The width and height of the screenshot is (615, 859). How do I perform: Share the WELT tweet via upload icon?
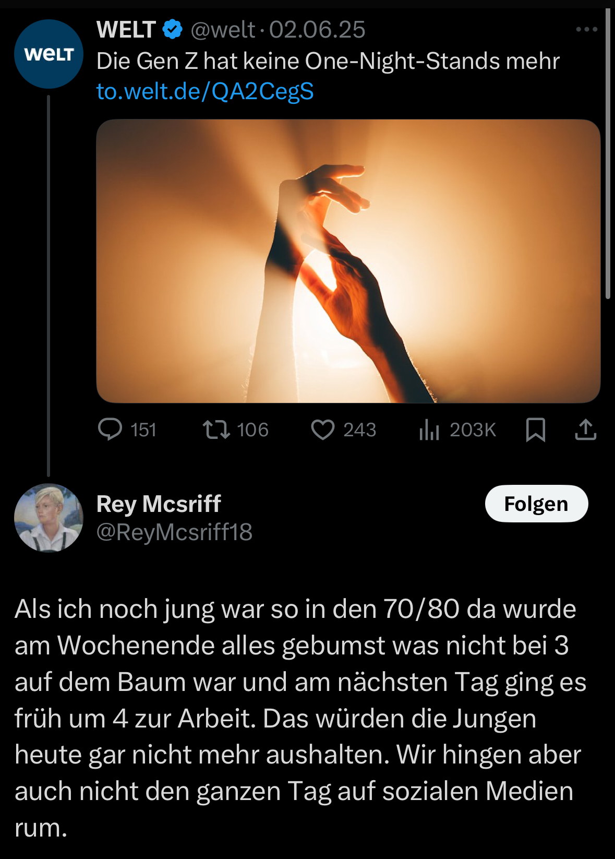tap(586, 429)
